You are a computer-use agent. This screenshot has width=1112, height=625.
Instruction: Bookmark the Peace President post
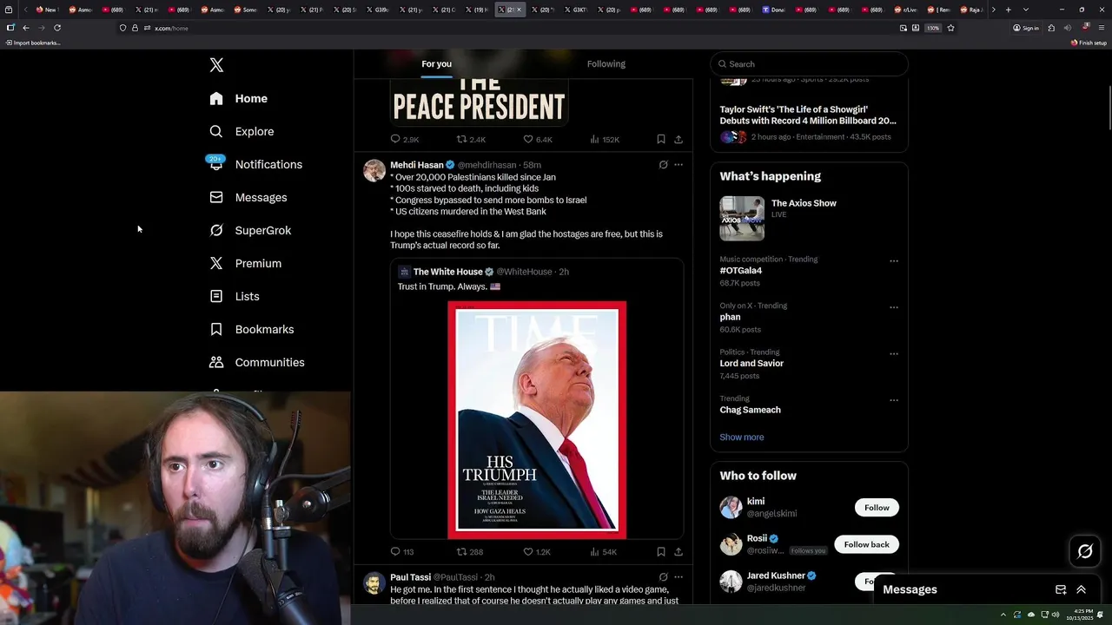[x=661, y=139]
